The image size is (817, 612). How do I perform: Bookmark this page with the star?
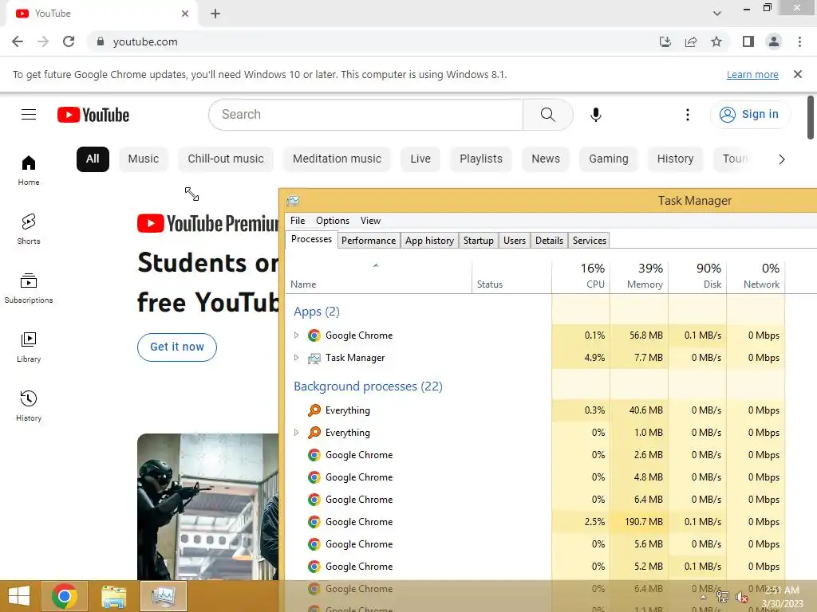coord(716,41)
